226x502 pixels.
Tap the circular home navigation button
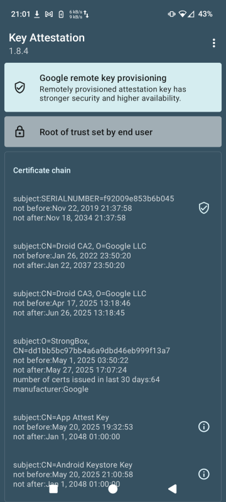tap(112, 489)
